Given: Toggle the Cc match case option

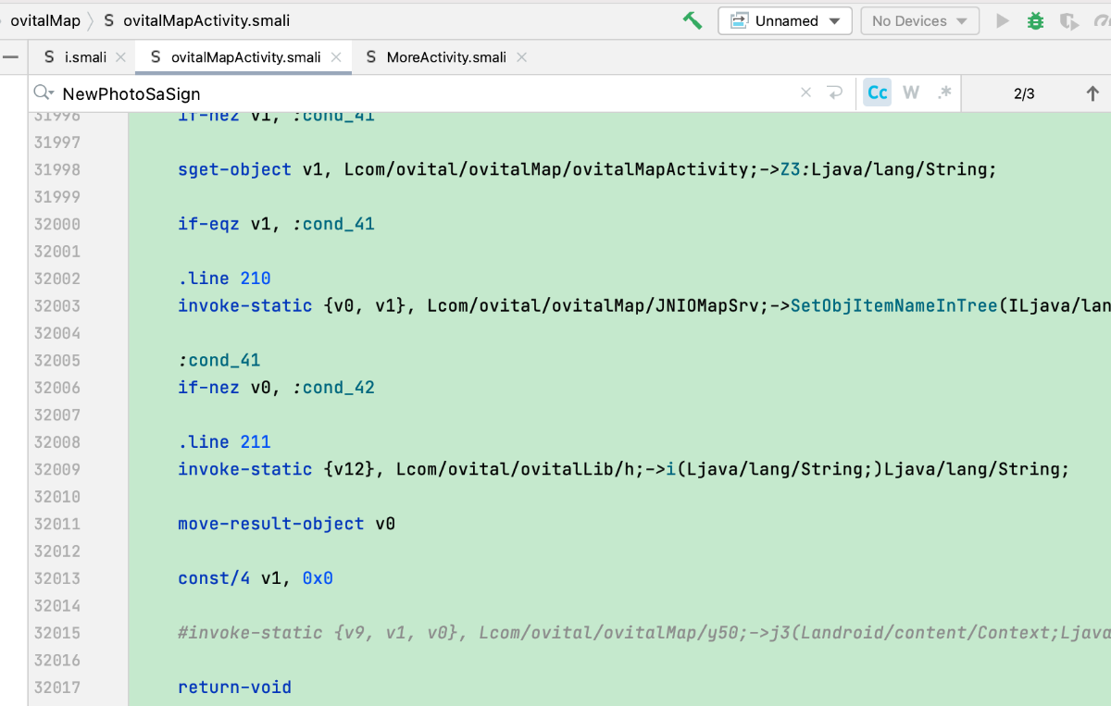Looking at the screenshot, I should point(878,93).
